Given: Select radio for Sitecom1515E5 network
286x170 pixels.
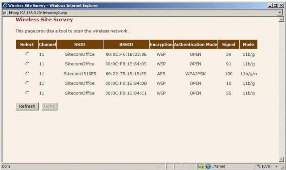Looking at the screenshot, I should (x=27, y=73).
